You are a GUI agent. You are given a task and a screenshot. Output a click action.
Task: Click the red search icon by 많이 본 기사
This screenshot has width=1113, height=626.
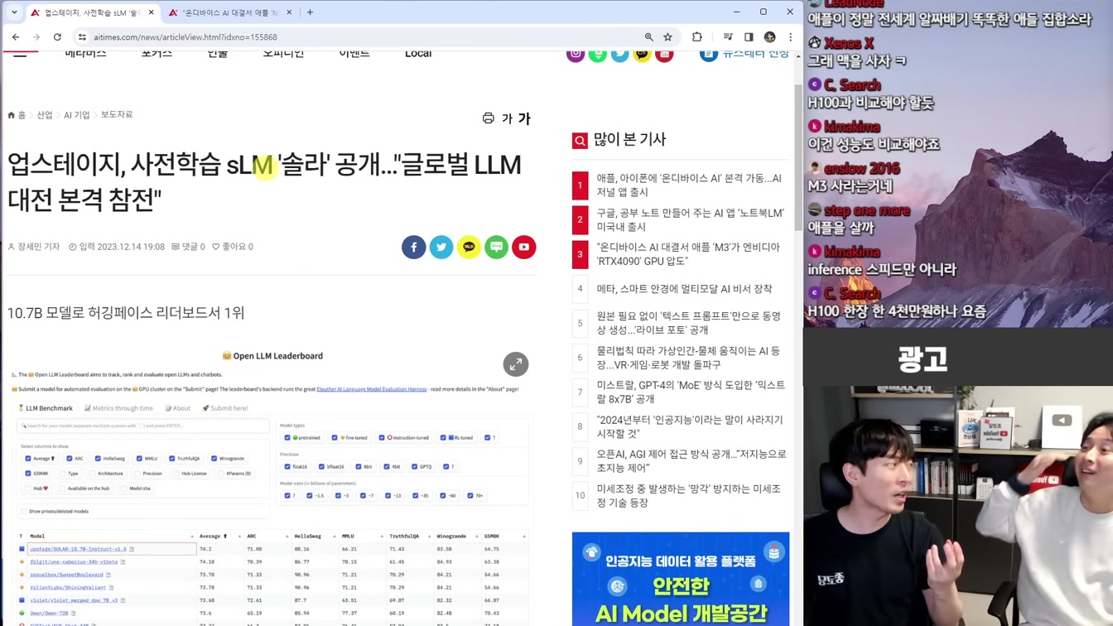[580, 141]
